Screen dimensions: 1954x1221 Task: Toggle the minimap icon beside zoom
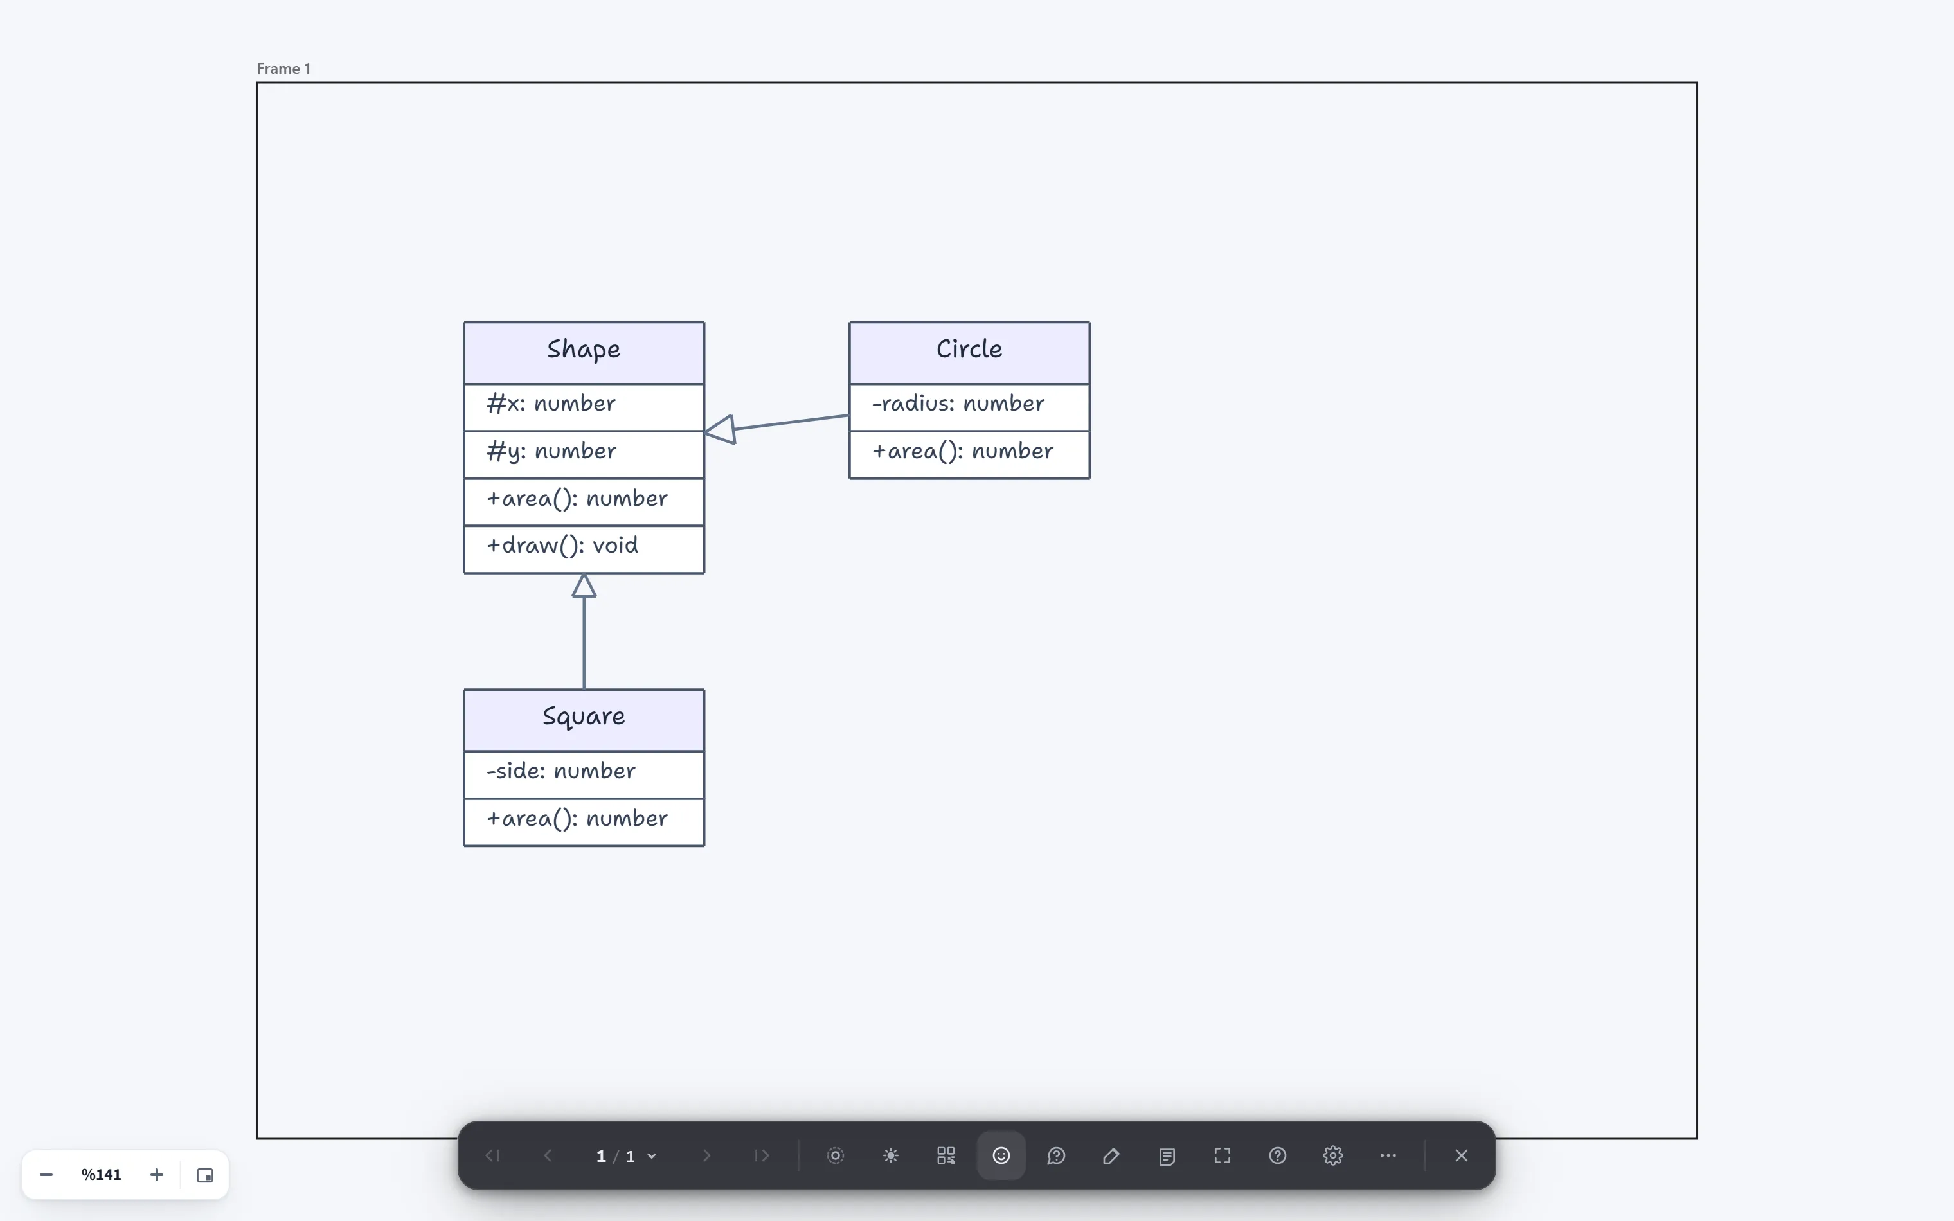(x=205, y=1175)
